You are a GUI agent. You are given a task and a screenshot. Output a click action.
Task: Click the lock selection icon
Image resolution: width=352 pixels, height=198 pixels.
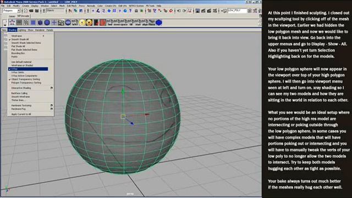(136, 10)
